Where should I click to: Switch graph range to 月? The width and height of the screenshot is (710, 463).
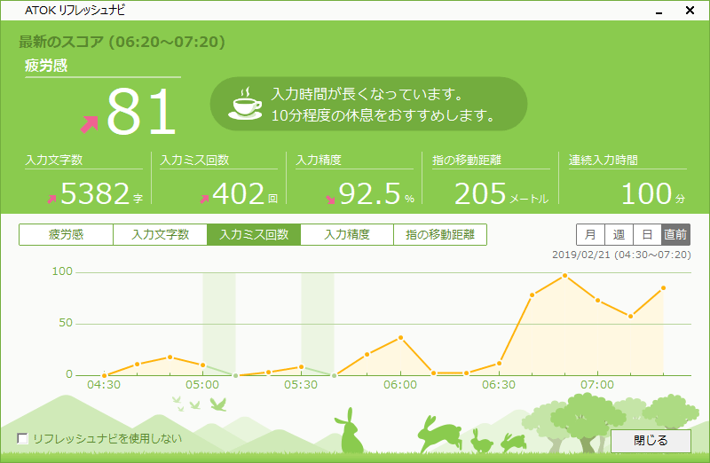pos(590,234)
